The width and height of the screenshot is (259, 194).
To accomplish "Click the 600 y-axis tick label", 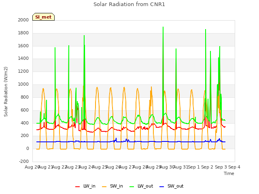I will tap(25, 110).
